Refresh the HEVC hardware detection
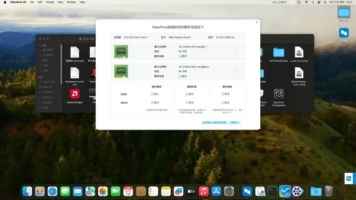 pos(236,72)
